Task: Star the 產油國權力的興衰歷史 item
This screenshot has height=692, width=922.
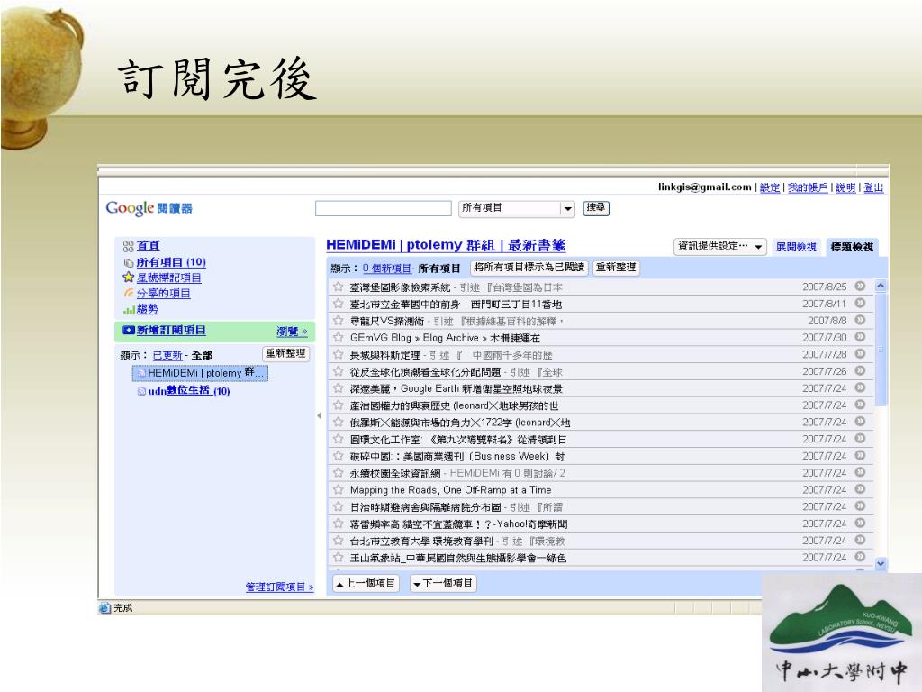Action: (339, 405)
